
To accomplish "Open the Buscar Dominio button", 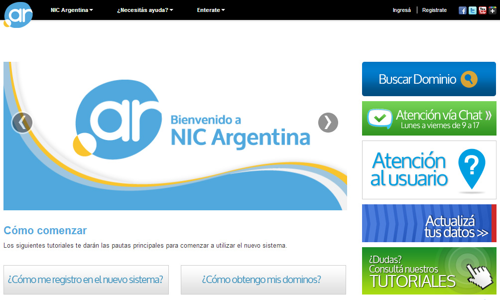I will (x=429, y=79).
